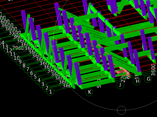Grab the bottom orbit circle handle
The width and height of the screenshot is (157, 117).
coord(121,110)
